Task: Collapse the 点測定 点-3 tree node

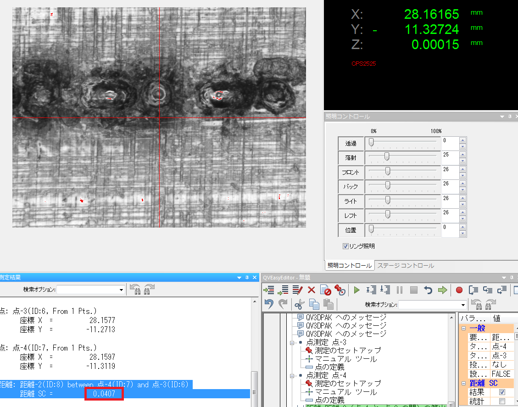Action: [x=292, y=342]
